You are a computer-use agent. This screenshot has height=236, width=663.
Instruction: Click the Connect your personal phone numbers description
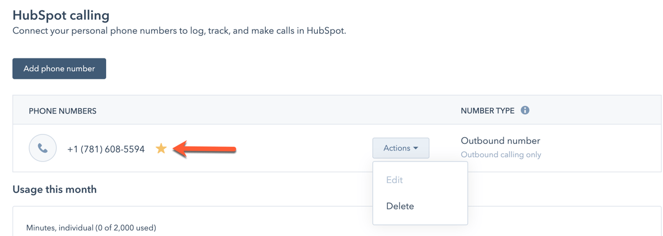click(x=179, y=31)
